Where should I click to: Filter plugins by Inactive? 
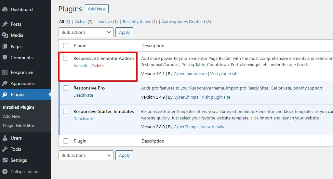coord(105,22)
